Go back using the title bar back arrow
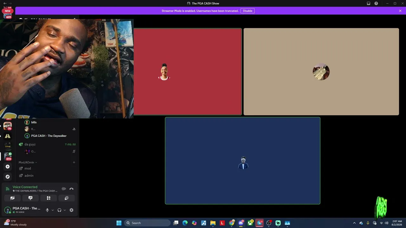The image size is (406, 228). [5, 3]
